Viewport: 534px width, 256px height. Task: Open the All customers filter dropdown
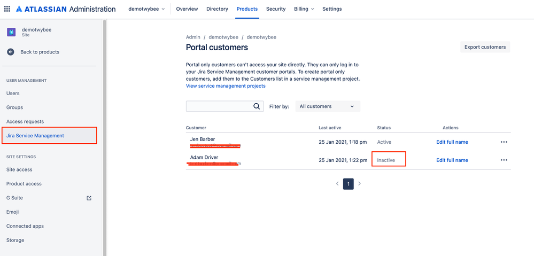point(328,106)
